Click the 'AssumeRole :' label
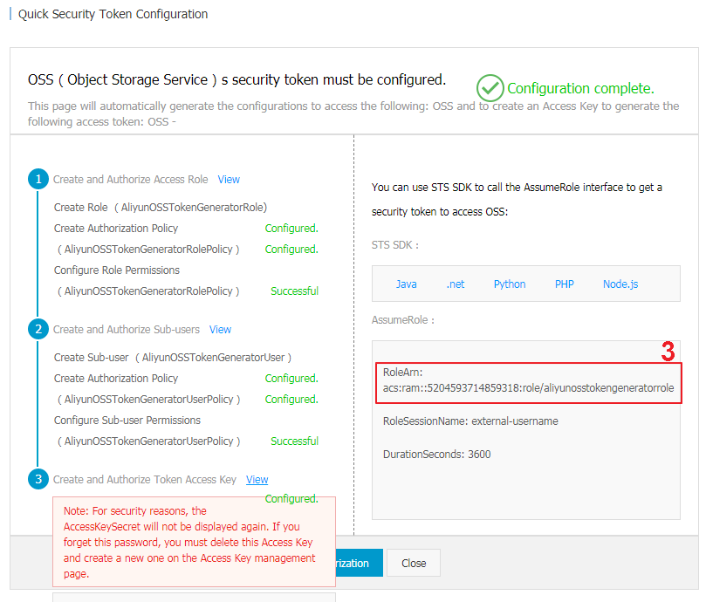This screenshot has width=706, height=602. click(403, 320)
